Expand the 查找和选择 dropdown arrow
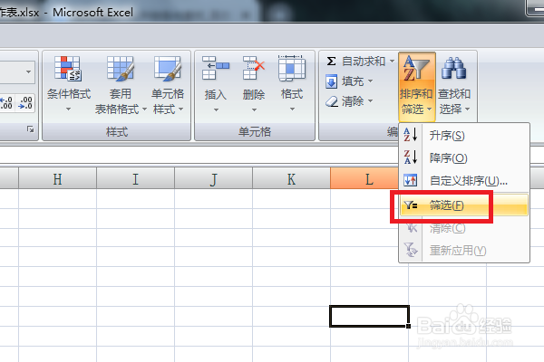544x362 pixels. coord(467,110)
